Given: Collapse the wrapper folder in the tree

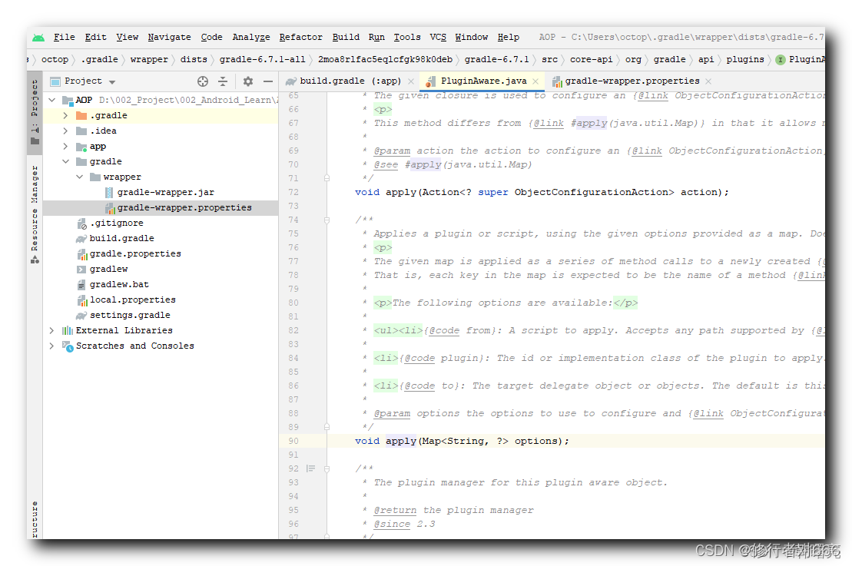Looking at the screenshot, I should (78, 177).
